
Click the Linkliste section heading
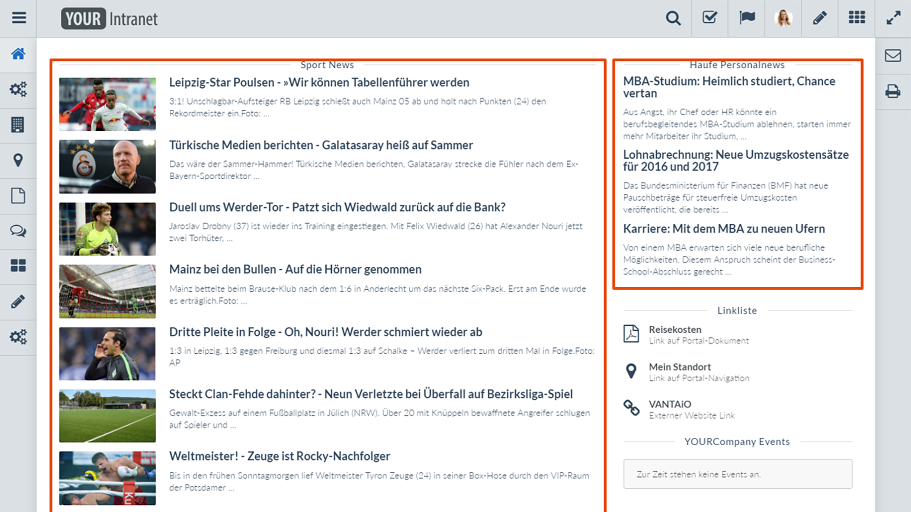pyautogui.click(x=737, y=311)
